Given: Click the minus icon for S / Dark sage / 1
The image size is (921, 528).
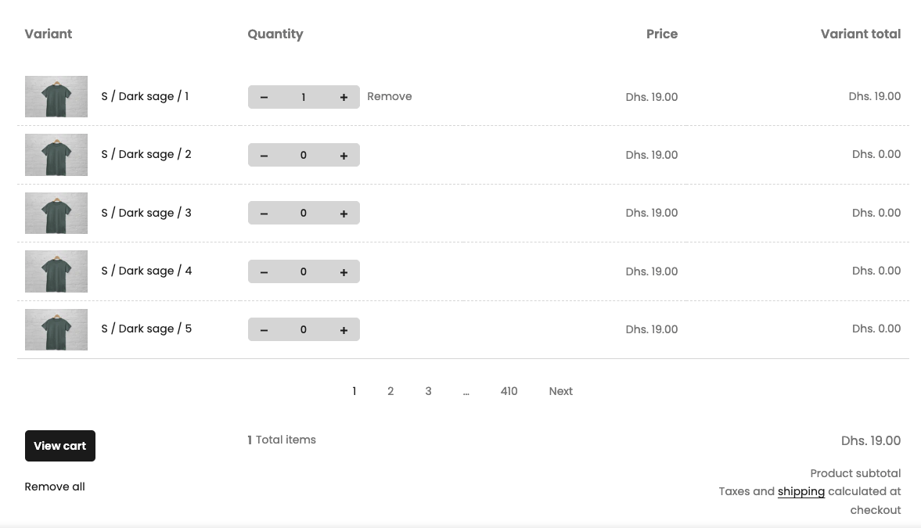Looking at the screenshot, I should coord(264,97).
